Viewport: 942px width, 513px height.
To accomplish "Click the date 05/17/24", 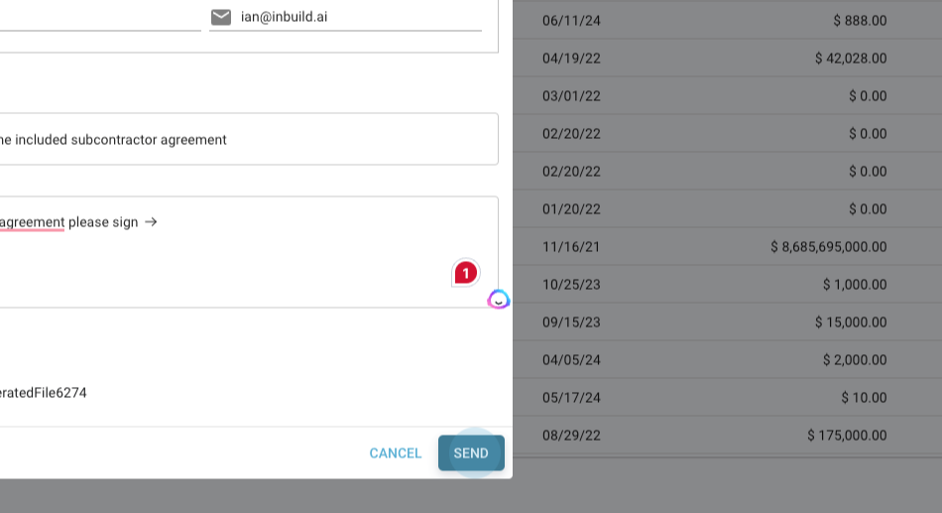I will (x=571, y=398).
